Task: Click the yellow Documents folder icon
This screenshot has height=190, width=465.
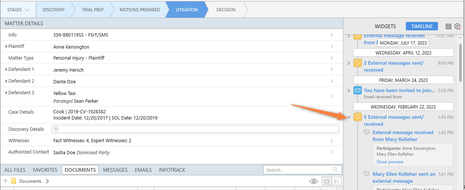Action: 14,181
